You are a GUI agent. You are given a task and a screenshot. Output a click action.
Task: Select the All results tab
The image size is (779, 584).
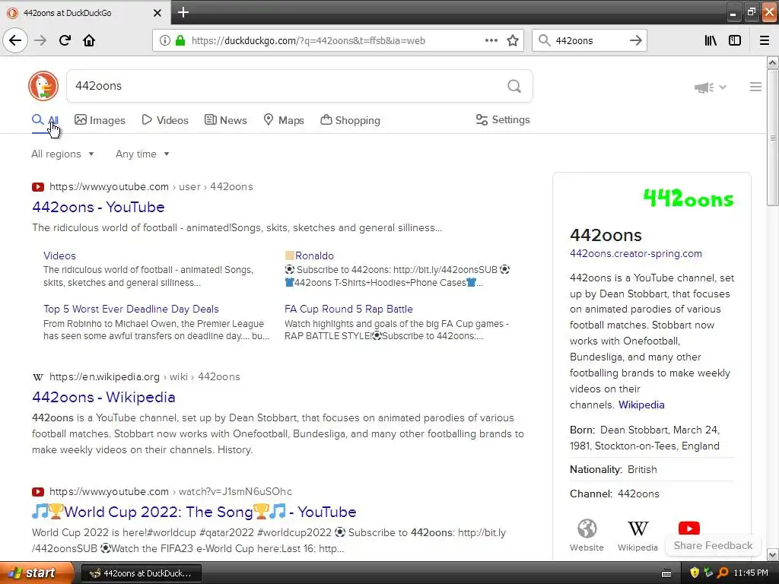(45, 119)
